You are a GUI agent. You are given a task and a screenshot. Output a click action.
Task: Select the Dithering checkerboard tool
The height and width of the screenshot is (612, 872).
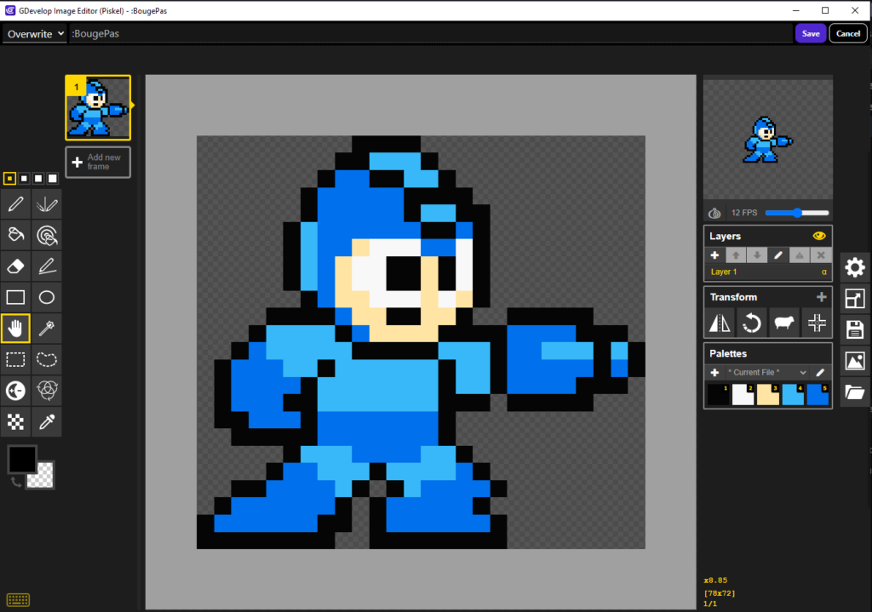15,422
